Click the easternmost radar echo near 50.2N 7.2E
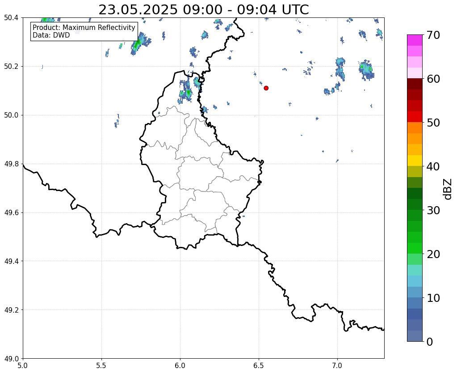Viewport: 457px width, 373px height. pyautogui.click(x=366, y=70)
